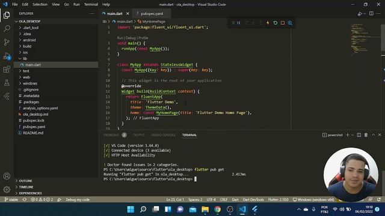Open README.md in the explorer tree
The width and height of the screenshot is (385, 216).
[33, 133]
